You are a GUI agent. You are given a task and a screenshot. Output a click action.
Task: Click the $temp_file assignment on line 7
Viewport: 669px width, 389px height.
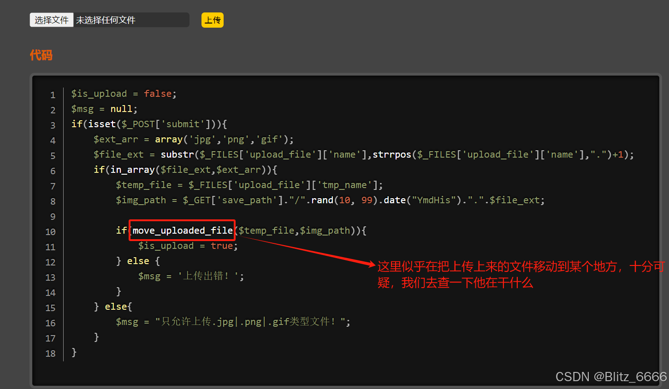pos(249,185)
